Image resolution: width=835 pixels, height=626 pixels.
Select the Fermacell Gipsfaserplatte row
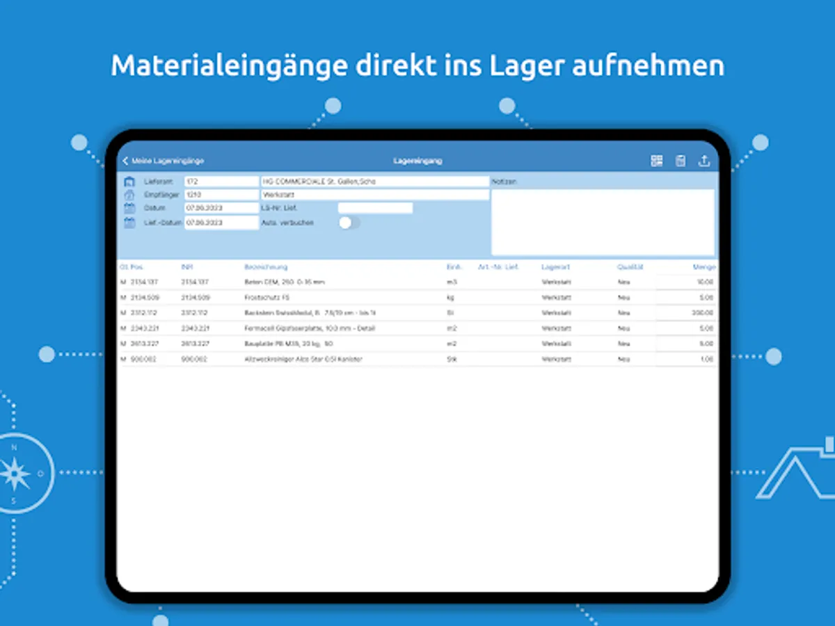click(x=417, y=328)
